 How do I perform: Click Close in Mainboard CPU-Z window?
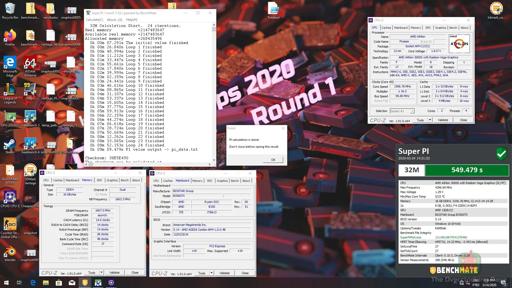click(245, 273)
